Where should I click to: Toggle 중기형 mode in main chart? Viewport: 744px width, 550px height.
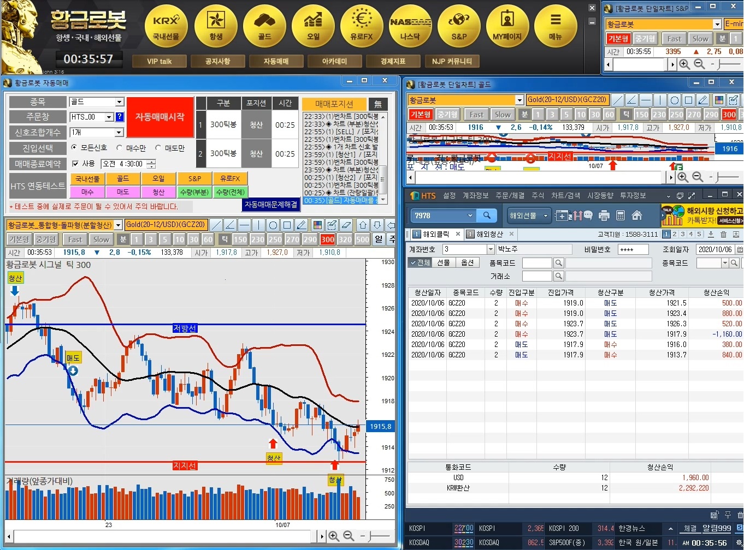(46, 240)
